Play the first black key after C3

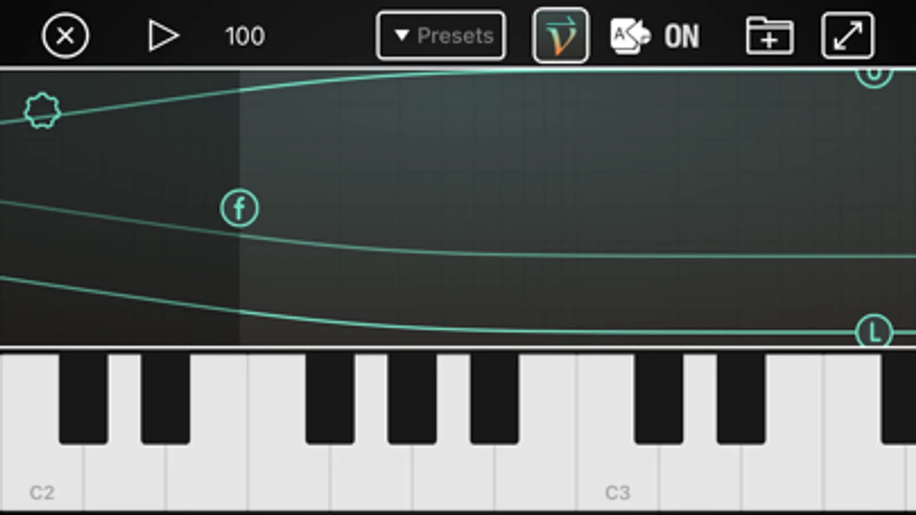(659, 398)
